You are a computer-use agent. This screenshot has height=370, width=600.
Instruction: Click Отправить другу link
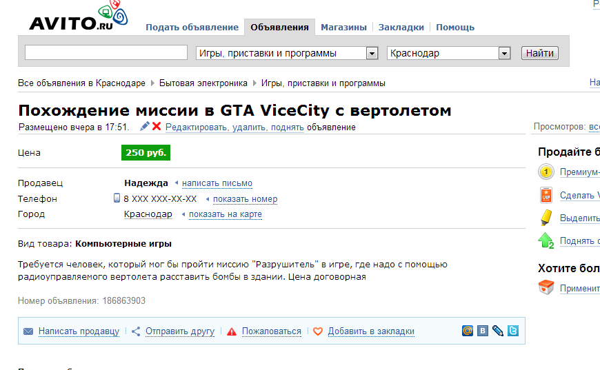pos(180,331)
